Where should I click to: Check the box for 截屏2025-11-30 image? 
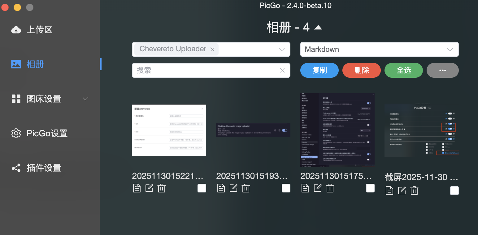(x=454, y=191)
